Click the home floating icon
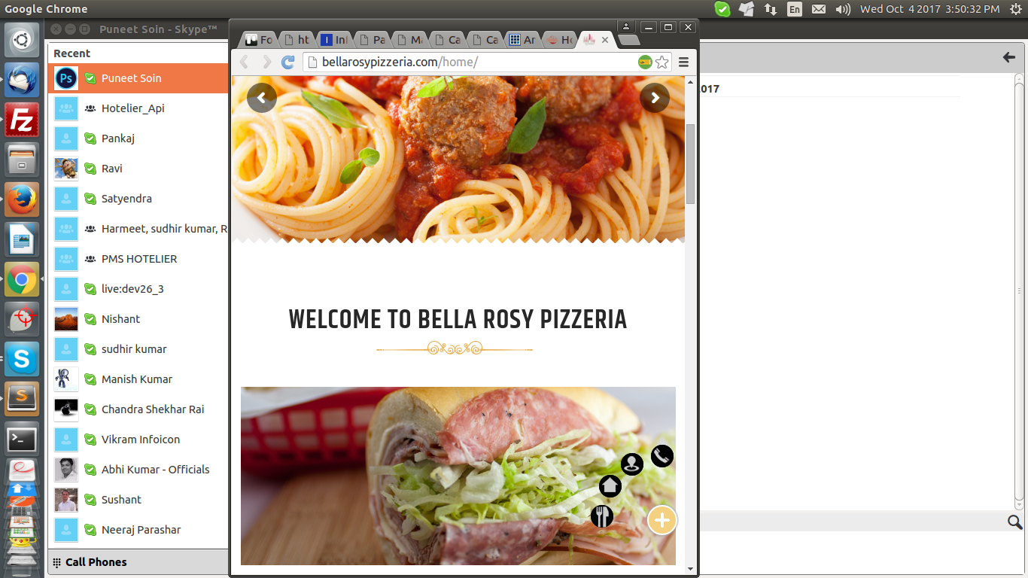This screenshot has height=578, width=1028. pyautogui.click(x=610, y=486)
